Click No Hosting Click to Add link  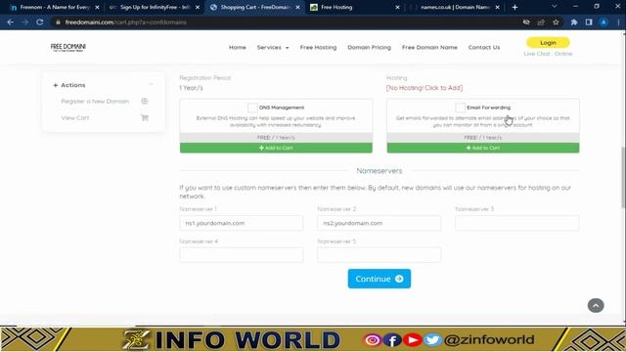425,88
